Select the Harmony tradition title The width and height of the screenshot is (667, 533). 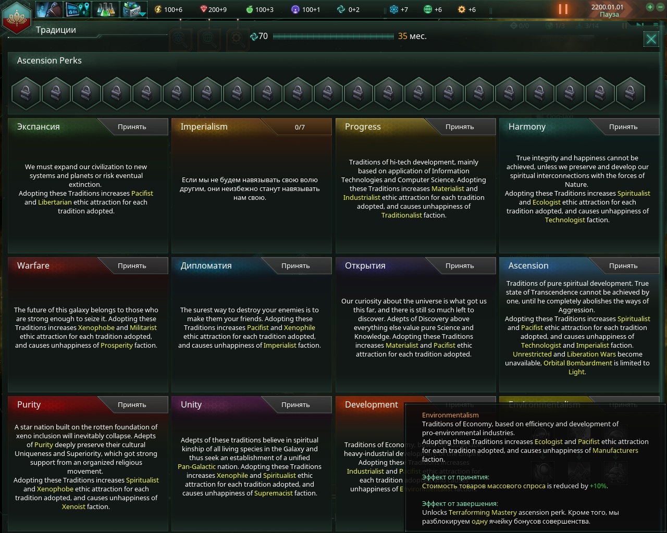click(527, 126)
